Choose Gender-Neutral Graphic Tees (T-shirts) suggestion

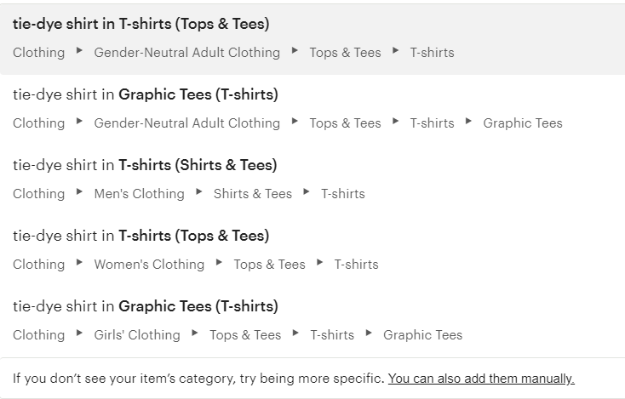[312, 109]
